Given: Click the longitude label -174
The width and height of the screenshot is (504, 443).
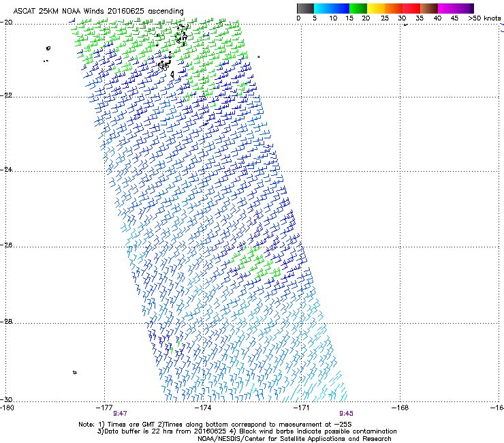Looking at the screenshot, I should (203, 408).
